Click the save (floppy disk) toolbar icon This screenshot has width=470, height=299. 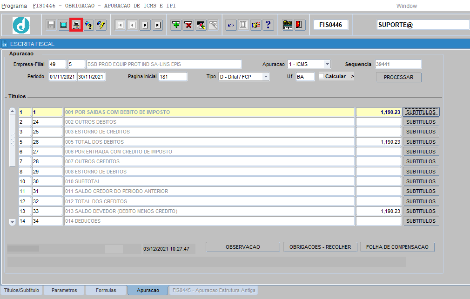click(51, 25)
